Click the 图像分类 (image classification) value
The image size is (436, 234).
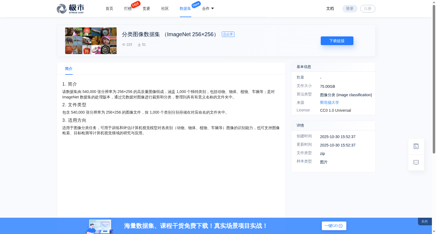pos(346,95)
